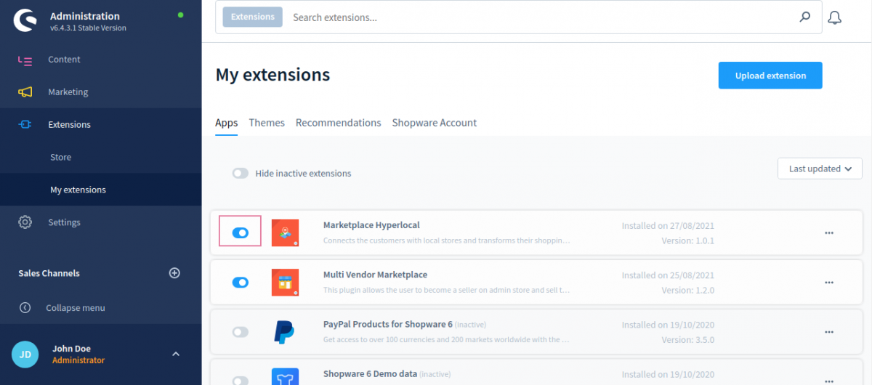Screen dimensions: 872x385
Task: Click Shopware 6 Demo data icon
Action: 285,377
